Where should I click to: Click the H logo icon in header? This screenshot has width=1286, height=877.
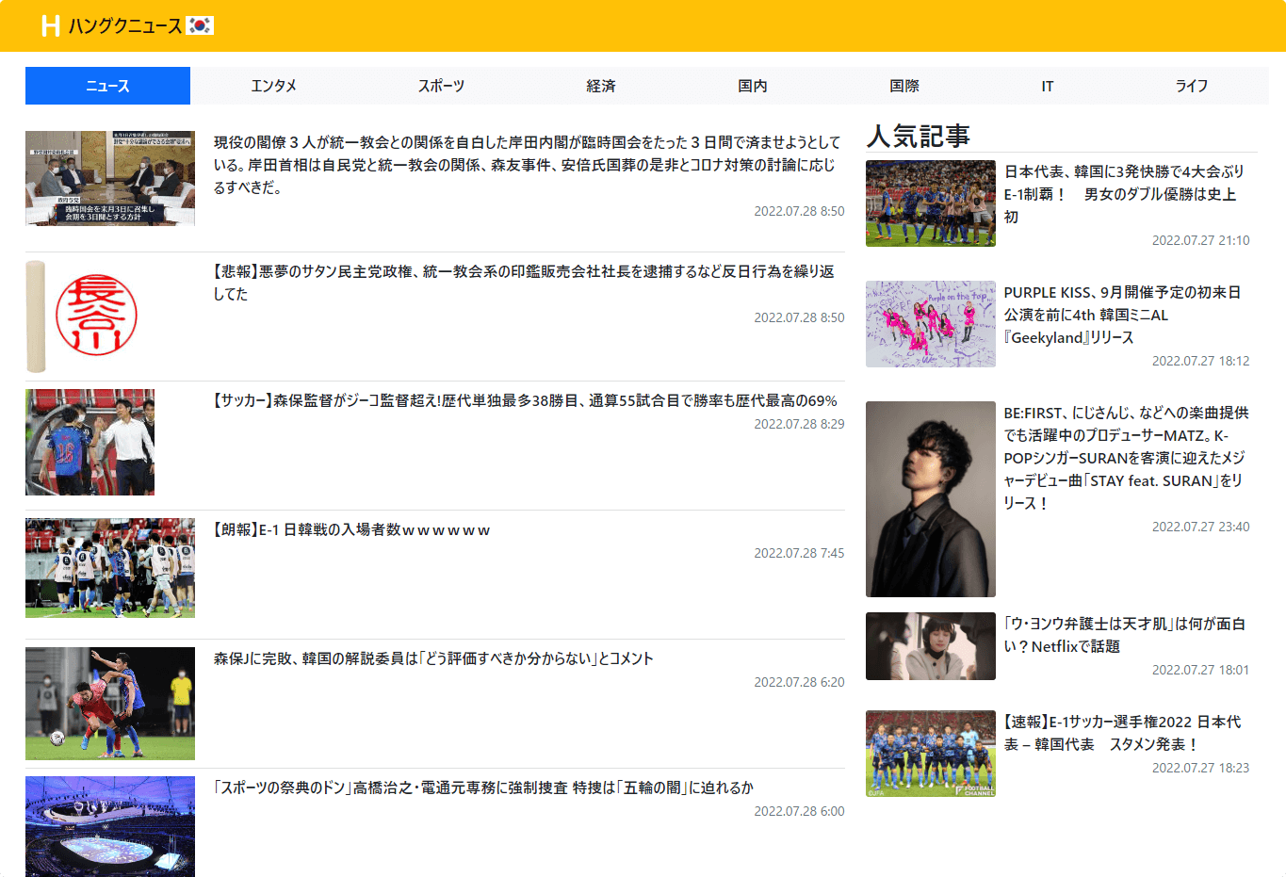tap(51, 26)
